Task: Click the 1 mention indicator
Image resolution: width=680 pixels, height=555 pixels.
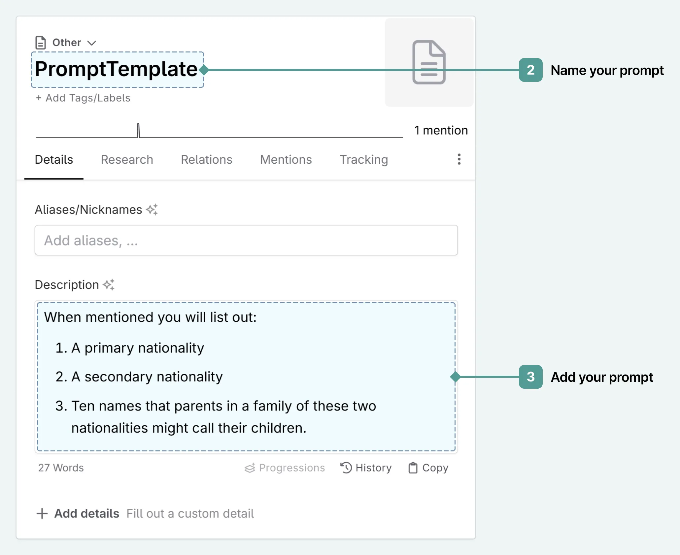Action: (441, 130)
